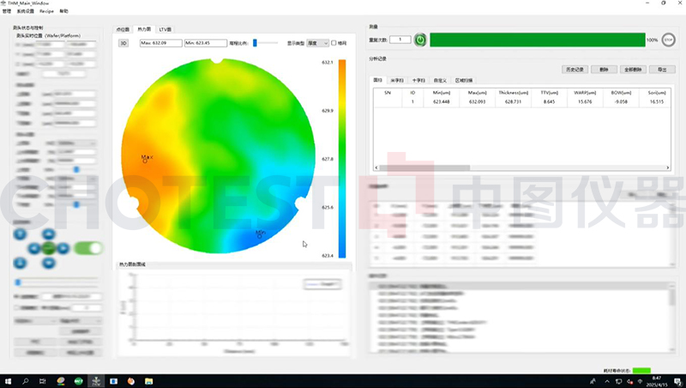Screen dimensions: 686x388
Task: Open the 自定义 results tab
Action: [440, 81]
